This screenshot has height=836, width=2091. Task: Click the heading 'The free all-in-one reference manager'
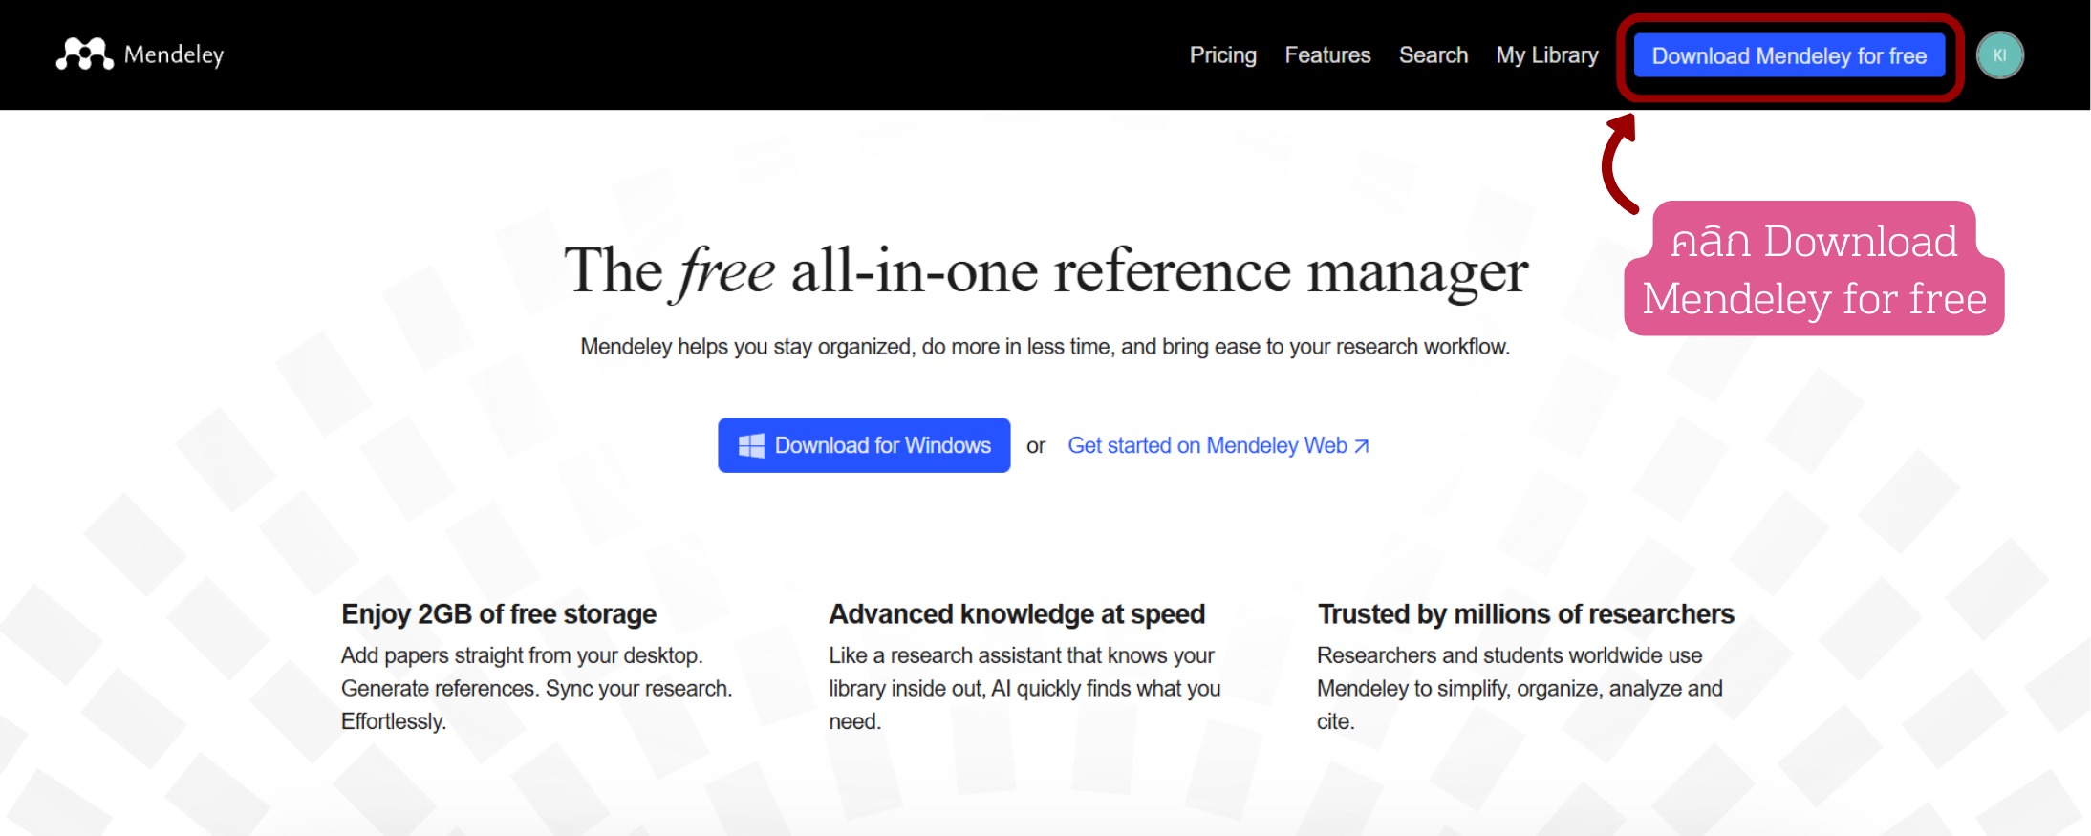coord(1045,271)
